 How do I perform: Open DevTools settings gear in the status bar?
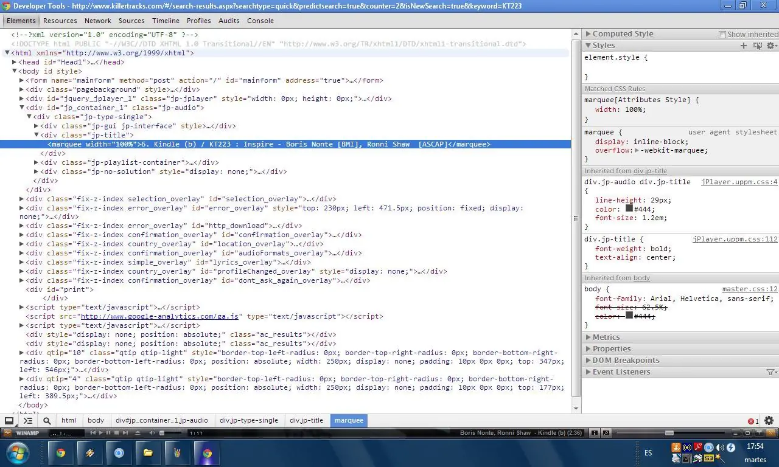(769, 420)
